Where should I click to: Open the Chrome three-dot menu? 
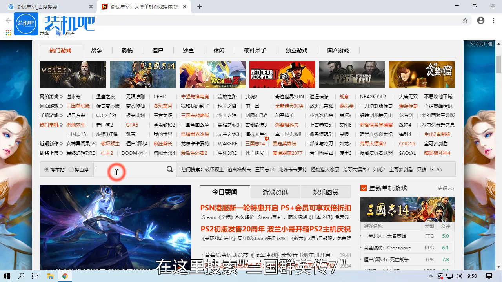coord(493,20)
